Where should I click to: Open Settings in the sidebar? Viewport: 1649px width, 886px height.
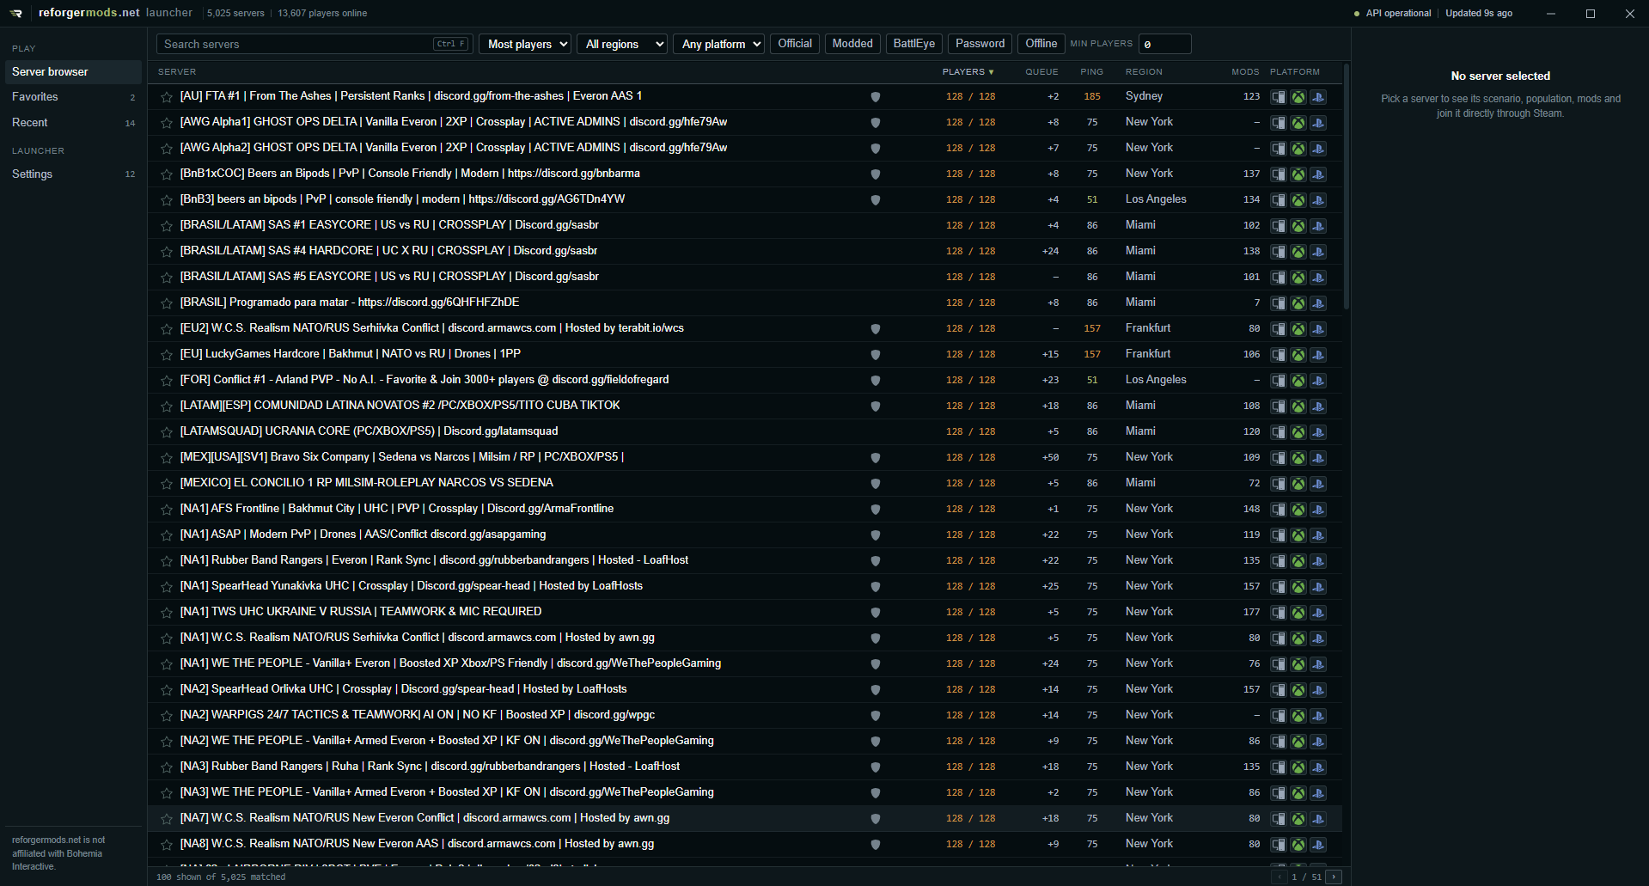point(73,174)
